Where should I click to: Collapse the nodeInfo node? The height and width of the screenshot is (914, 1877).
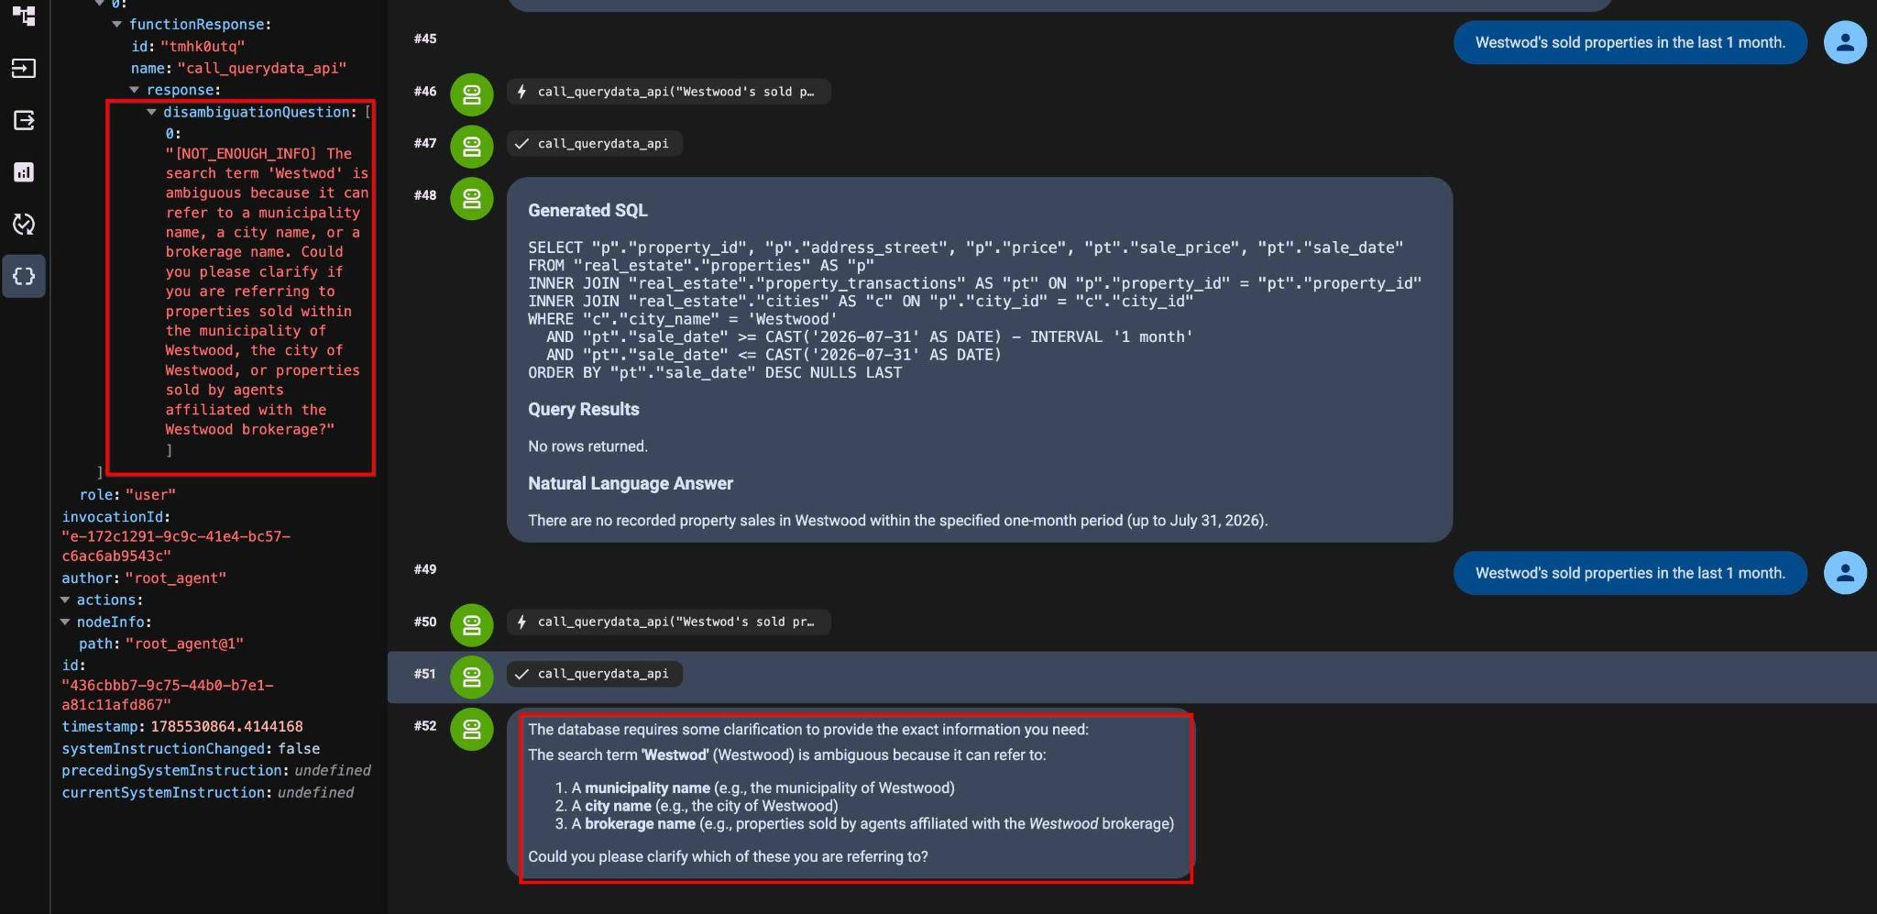(65, 622)
